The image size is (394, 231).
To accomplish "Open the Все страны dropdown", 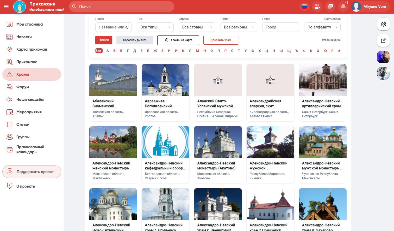I will (197, 27).
